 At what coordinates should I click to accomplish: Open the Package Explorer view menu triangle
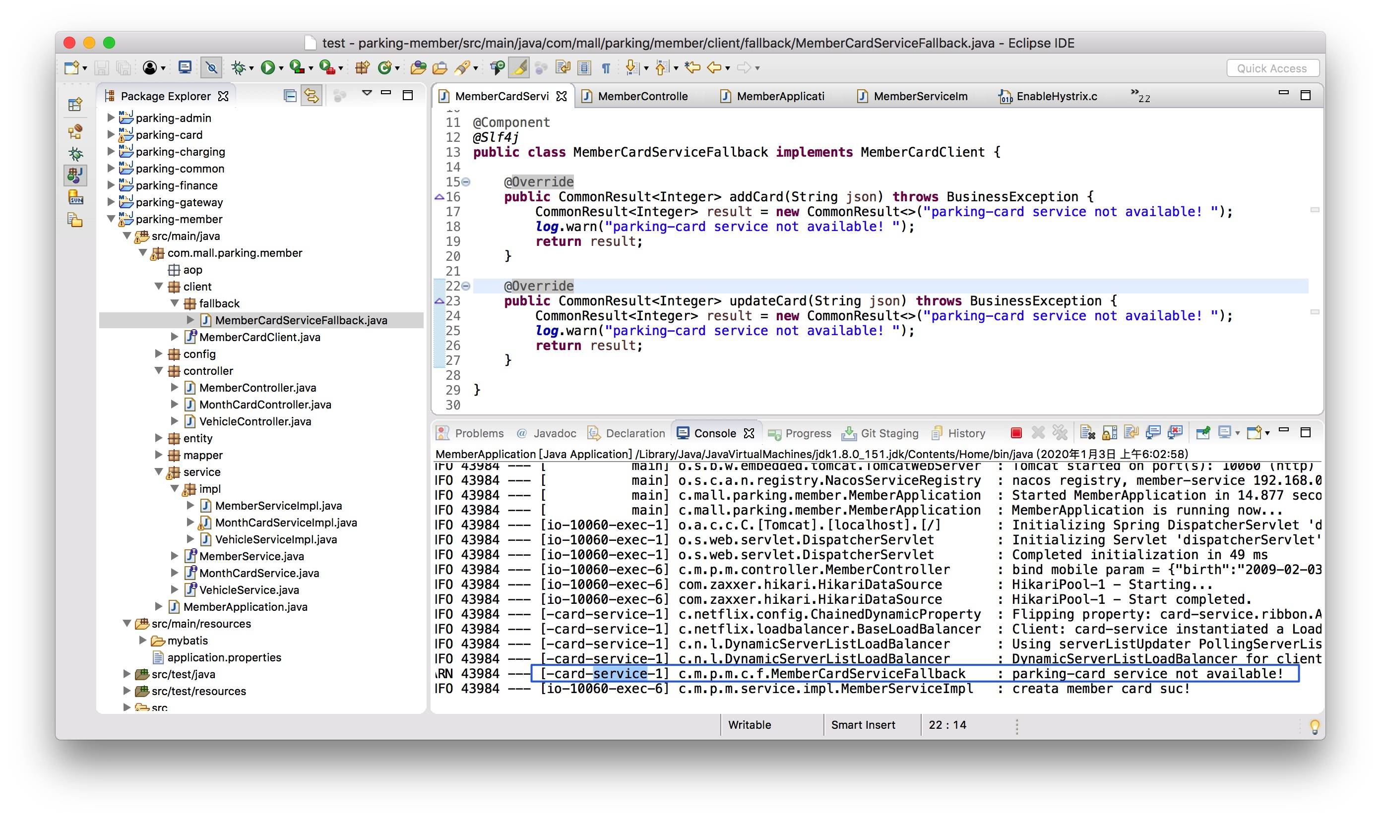click(367, 93)
